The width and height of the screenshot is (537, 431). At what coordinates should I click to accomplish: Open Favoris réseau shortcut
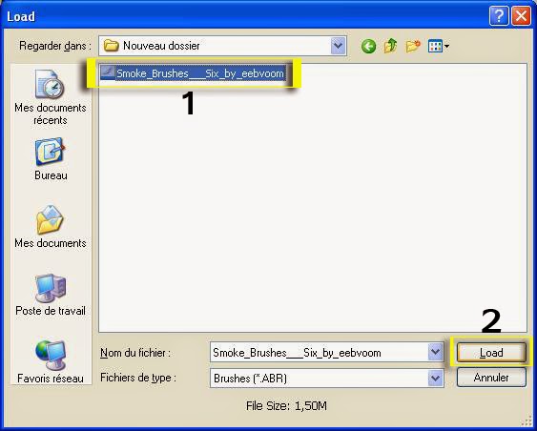(x=51, y=361)
